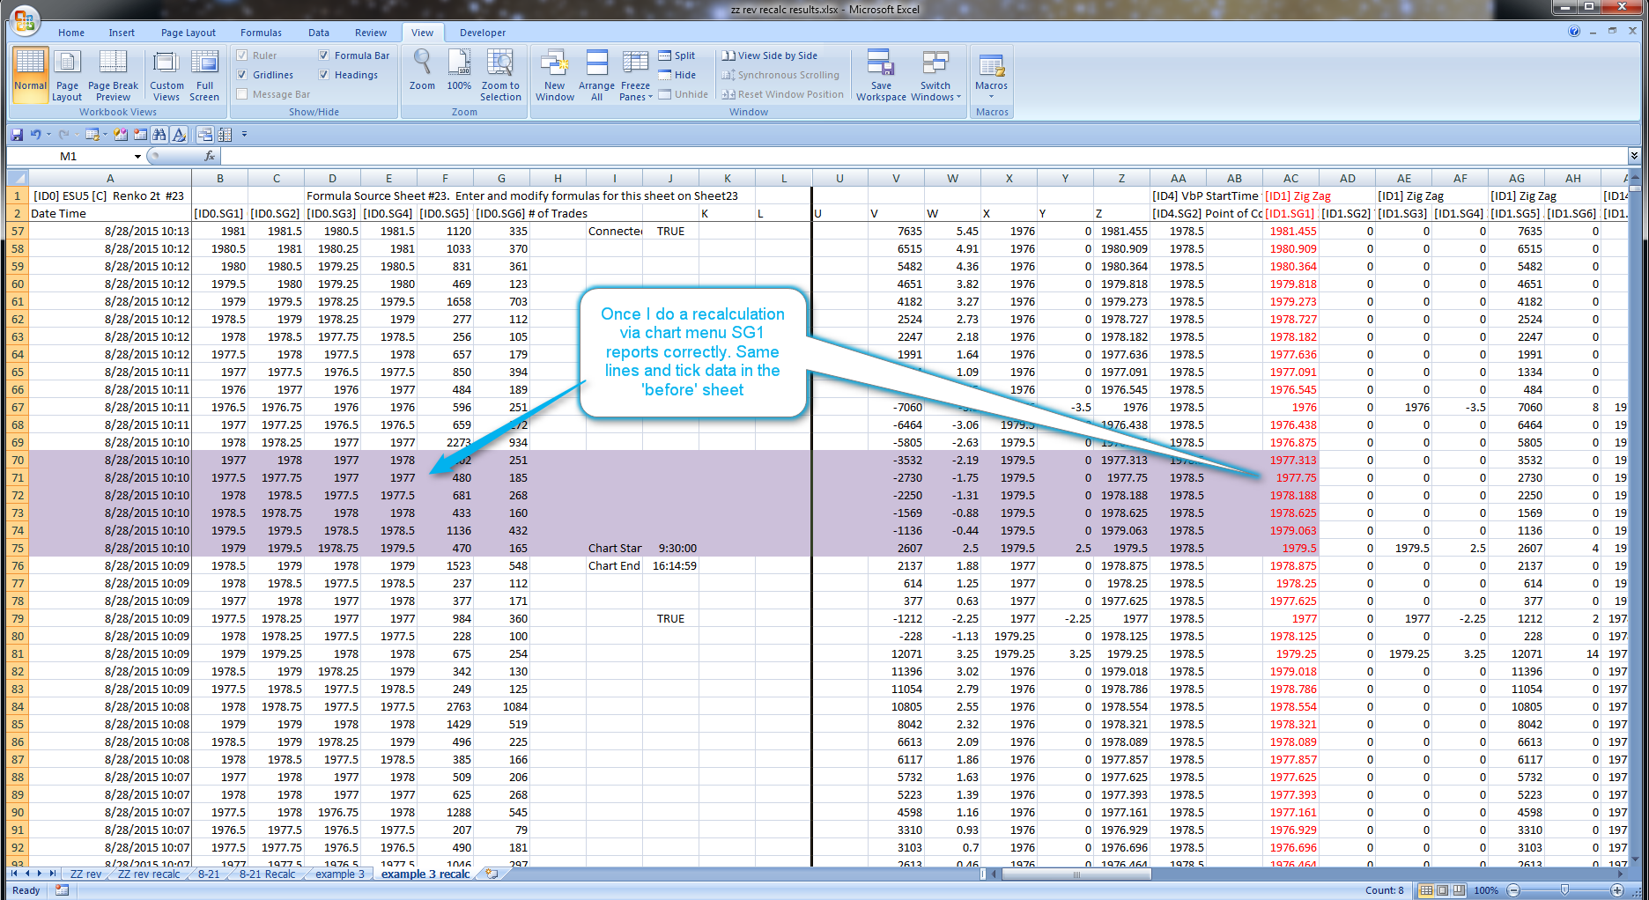Viewport: 1649px width, 900px height.
Task: Click the Page Layout view icon
Action: point(67,75)
